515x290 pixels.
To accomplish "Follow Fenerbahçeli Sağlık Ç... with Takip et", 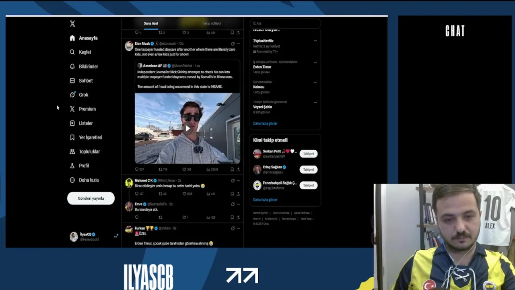I will (309, 185).
